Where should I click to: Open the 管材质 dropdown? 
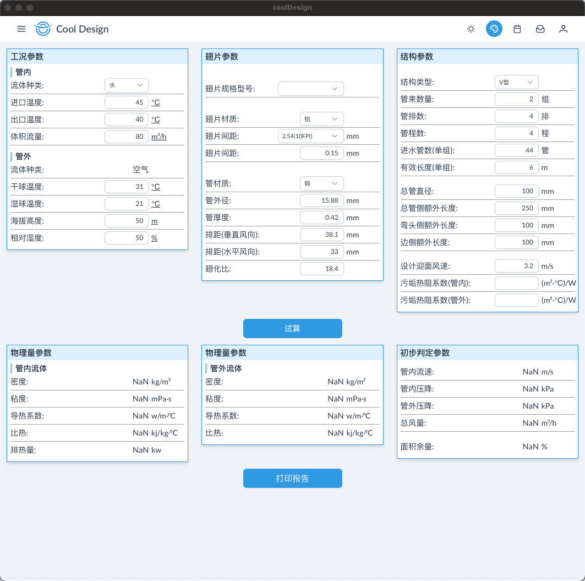click(322, 183)
